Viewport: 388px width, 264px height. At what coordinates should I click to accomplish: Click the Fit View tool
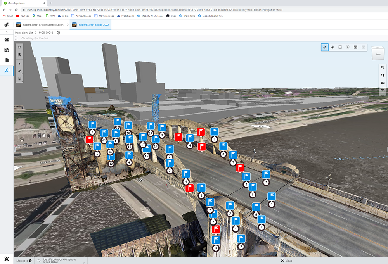coord(340,47)
